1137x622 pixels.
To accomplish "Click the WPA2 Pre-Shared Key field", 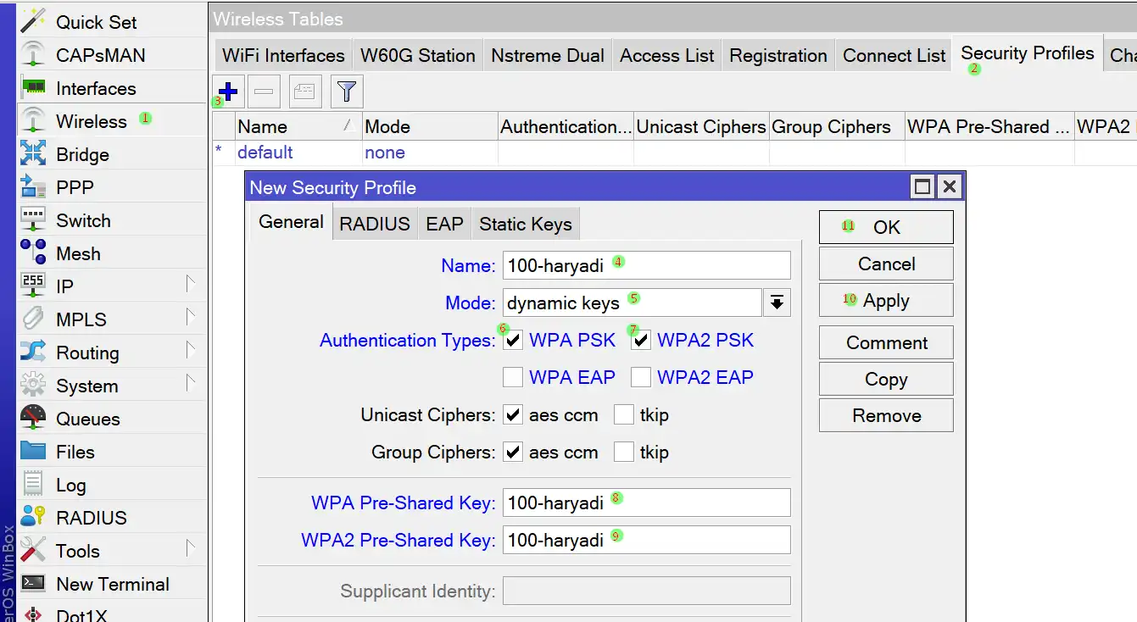I will pos(646,540).
